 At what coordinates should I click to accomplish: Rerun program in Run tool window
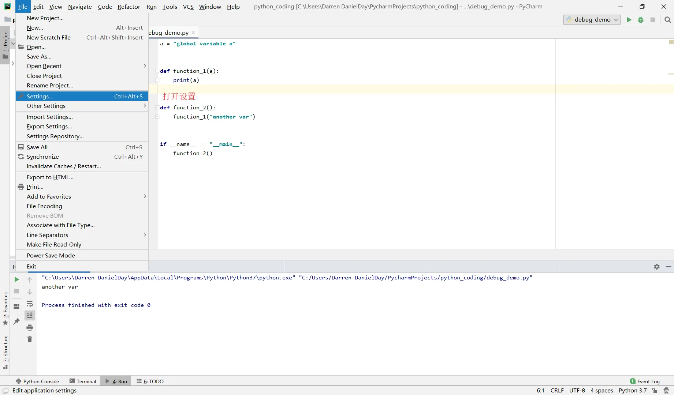pos(16,279)
